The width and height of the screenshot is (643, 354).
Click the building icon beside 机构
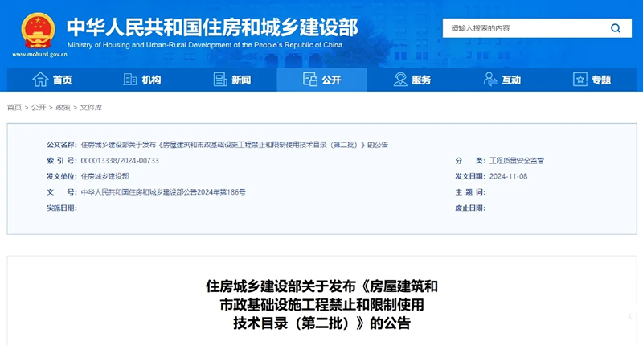[x=130, y=80]
